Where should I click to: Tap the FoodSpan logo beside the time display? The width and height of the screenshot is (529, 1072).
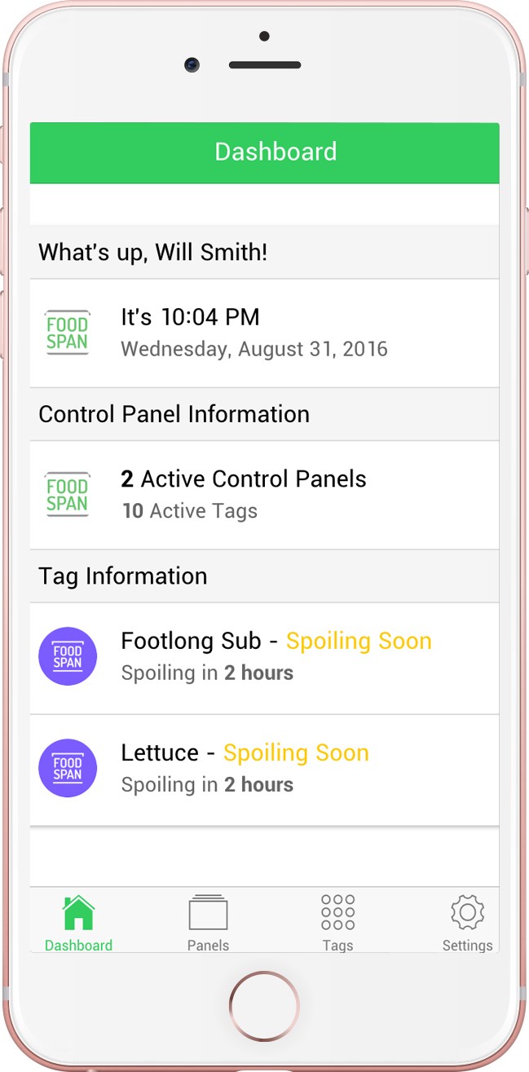[x=68, y=332]
